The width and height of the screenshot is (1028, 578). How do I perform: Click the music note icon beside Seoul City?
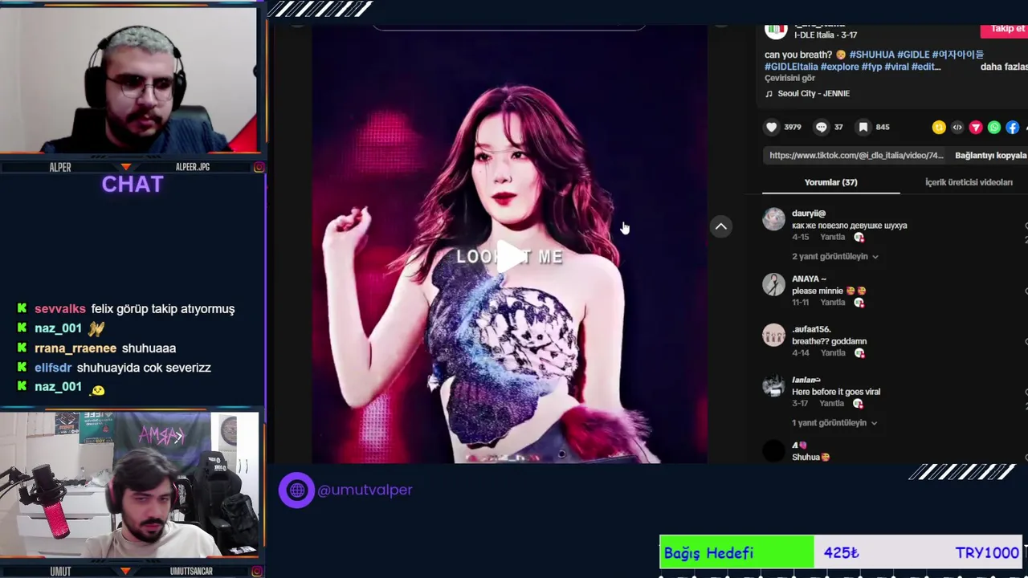tap(769, 93)
